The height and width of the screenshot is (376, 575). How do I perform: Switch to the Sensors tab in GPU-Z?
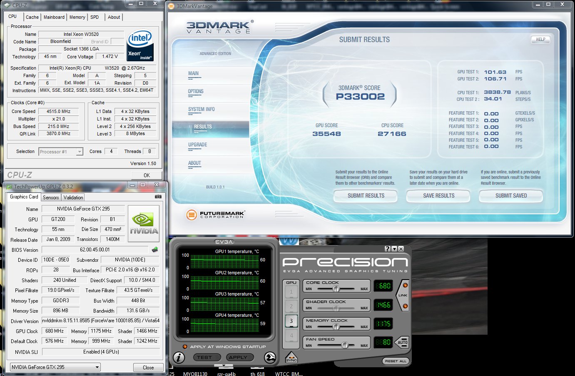pyautogui.click(x=51, y=198)
